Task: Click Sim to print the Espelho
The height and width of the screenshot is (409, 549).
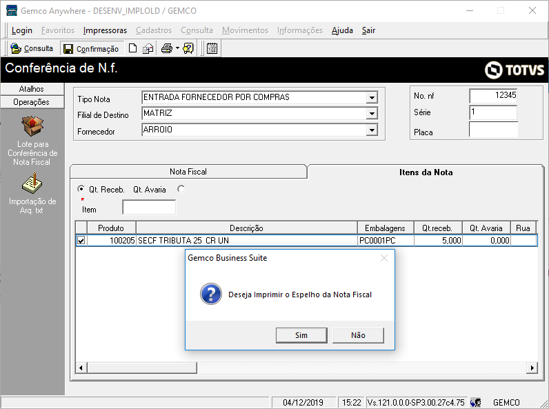Action: [x=301, y=335]
